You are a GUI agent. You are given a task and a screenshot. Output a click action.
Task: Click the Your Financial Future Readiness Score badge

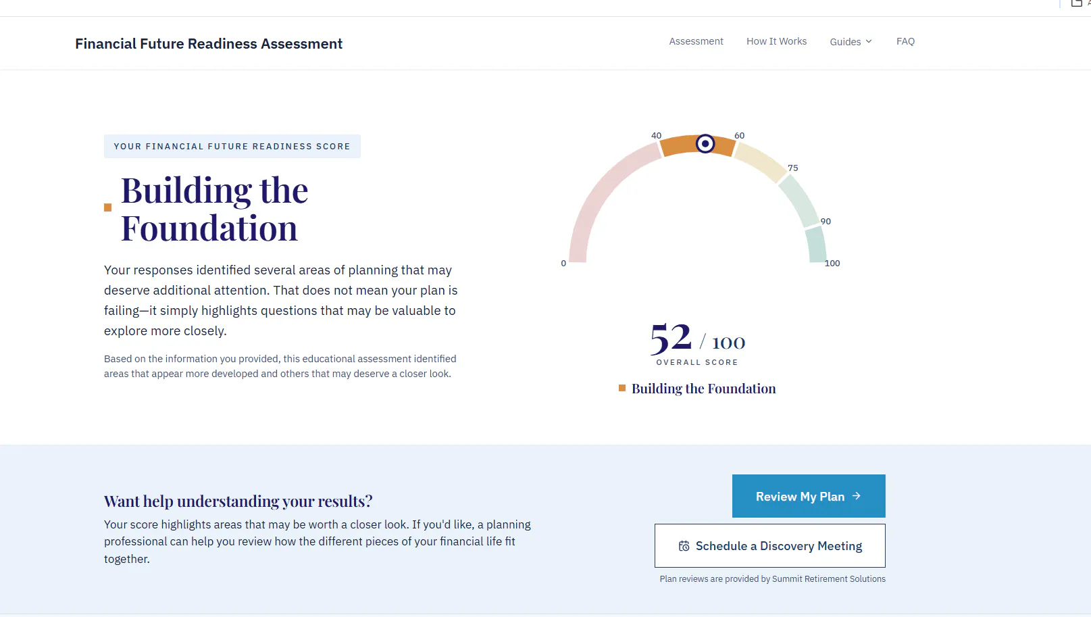[x=232, y=147]
